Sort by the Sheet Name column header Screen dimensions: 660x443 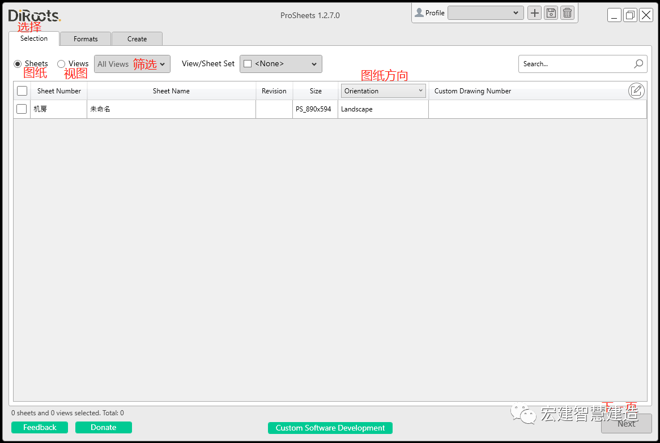(171, 91)
